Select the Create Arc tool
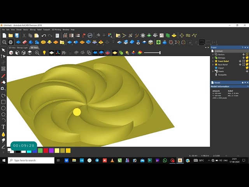Image resolution: width=249 pixels, height=187 pixels. (x=4, y=120)
